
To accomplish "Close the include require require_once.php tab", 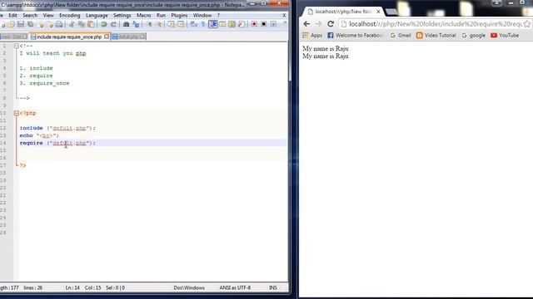I will click(107, 37).
